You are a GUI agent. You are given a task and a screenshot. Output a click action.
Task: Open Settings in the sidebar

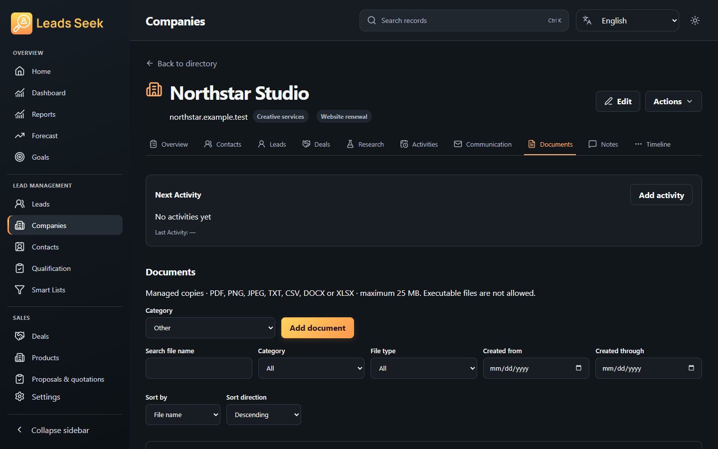tap(65, 397)
